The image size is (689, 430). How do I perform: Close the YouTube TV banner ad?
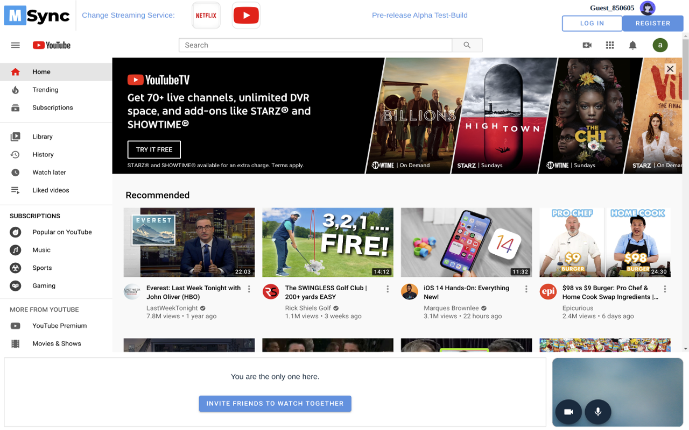(670, 69)
